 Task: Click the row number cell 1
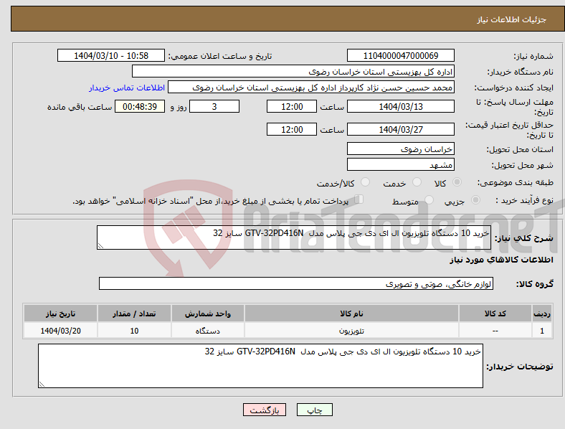tap(542, 331)
